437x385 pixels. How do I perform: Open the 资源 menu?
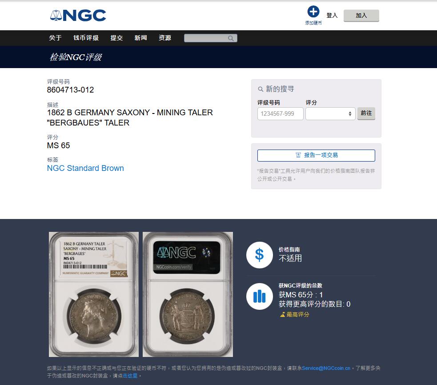pos(165,38)
